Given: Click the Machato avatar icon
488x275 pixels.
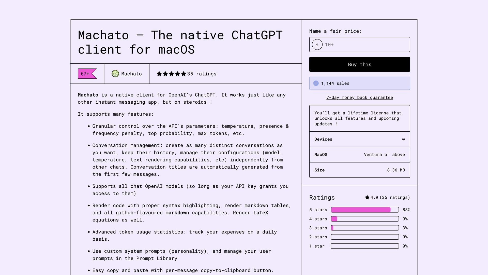Looking at the screenshot, I should (115, 74).
